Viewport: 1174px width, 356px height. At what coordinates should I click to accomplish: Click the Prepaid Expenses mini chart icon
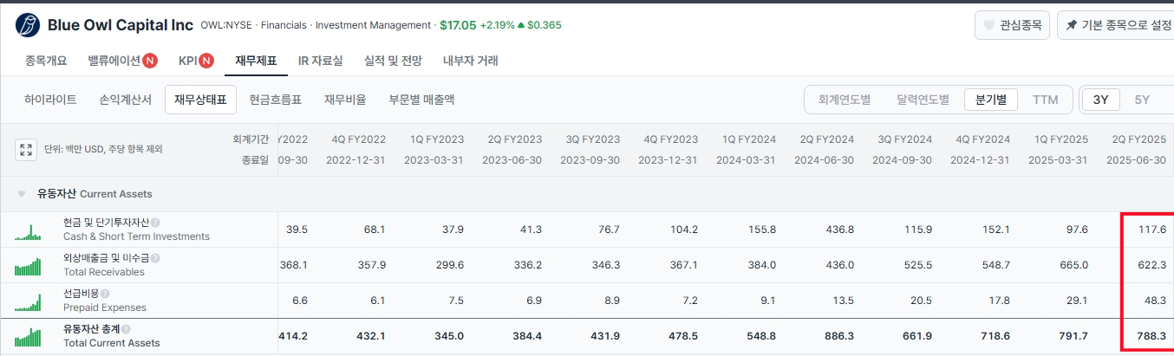pyautogui.click(x=28, y=301)
